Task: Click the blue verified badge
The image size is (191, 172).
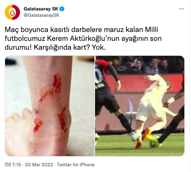Action: [x=62, y=9]
